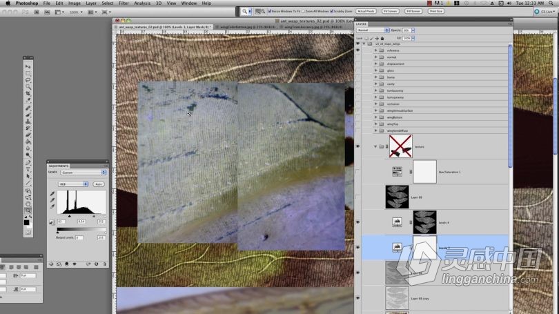Click the Print Size button
Image resolution: width=559 pixels, height=314 pixels.
tap(435, 12)
